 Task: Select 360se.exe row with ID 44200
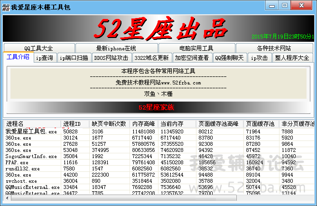(159, 175)
